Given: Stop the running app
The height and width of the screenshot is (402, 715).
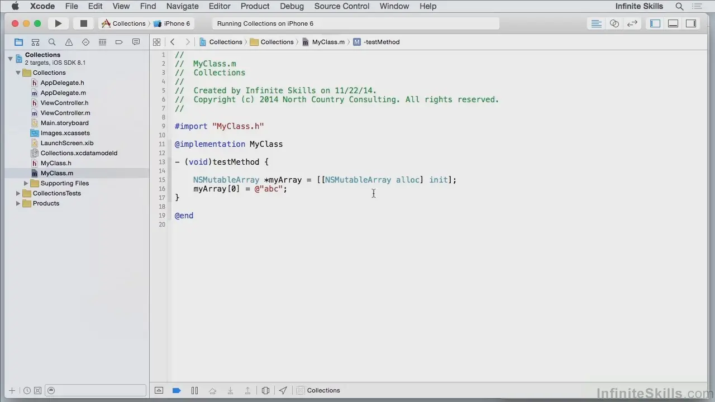Looking at the screenshot, I should pos(84,23).
